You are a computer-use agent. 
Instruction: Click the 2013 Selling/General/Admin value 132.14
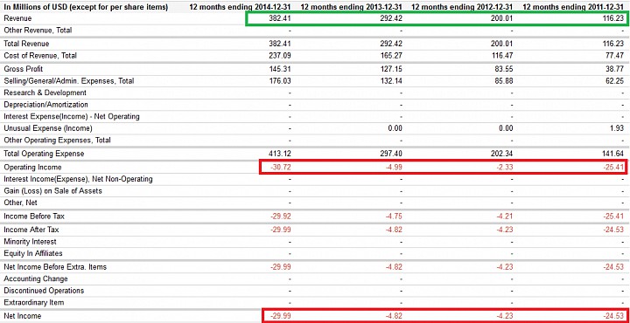(x=391, y=81)
